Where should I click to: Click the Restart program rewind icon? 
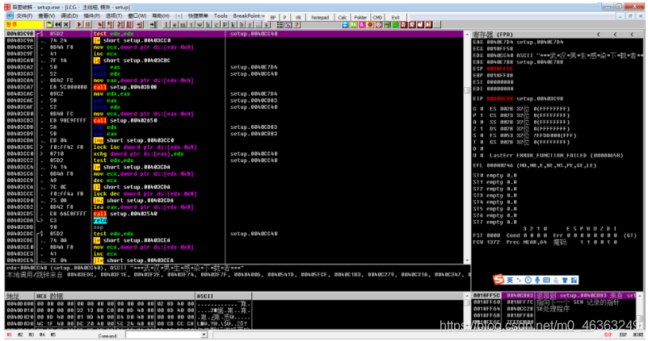coord(58,25)
